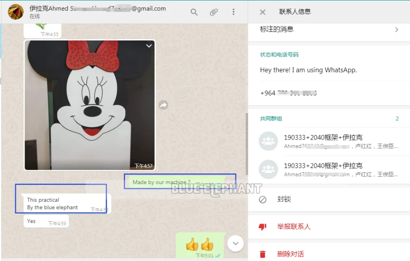The width and height of the screenshot is (410, 261).
Task: Click the 共同群组 count 2
Action: pyautogui.click(x=397, y=119)
